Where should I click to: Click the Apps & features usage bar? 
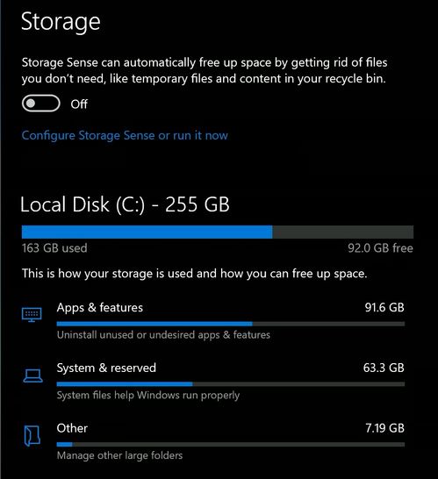point(231,324)
